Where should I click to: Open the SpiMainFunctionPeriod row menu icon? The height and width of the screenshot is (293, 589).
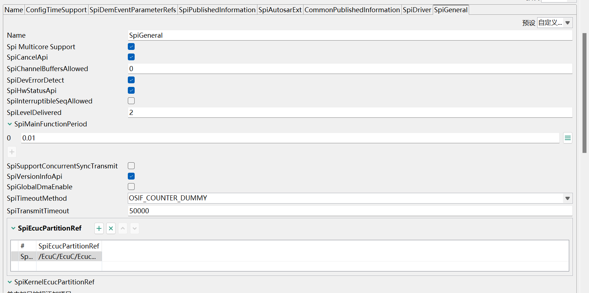click(x=568, y=138)
